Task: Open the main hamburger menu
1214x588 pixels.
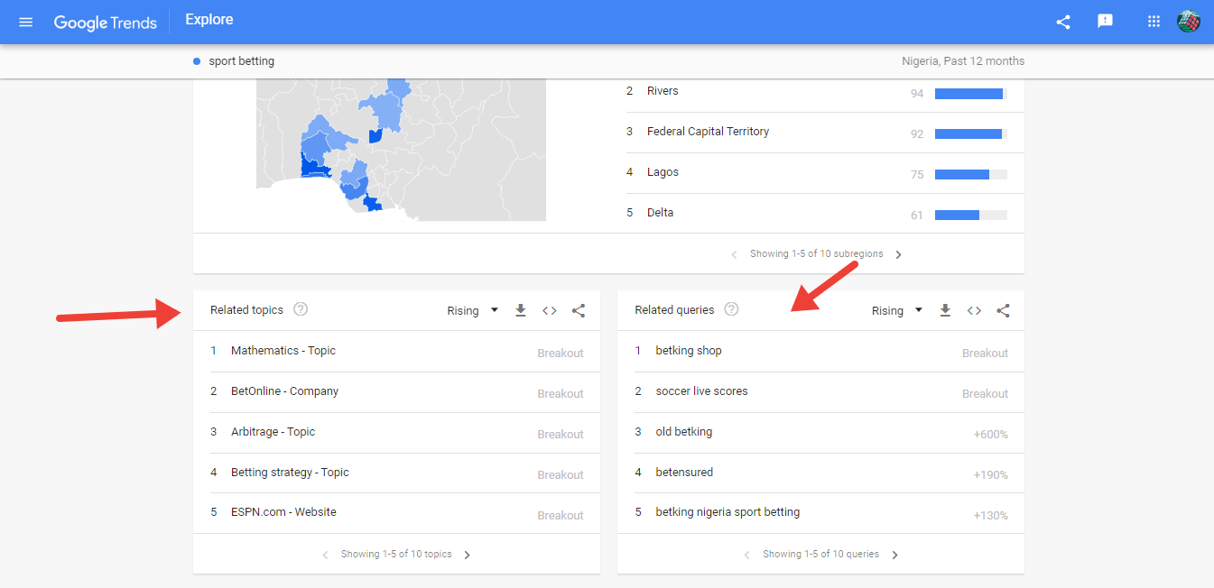Action: point(26,22)
